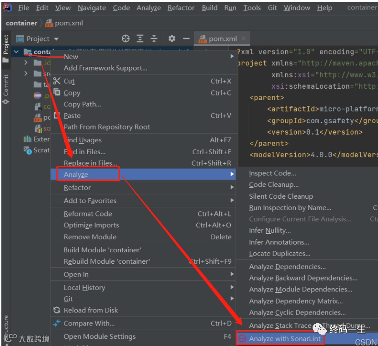Open the Code menu
This screenshot has height=346, width=378.
[x=121, y=8]
